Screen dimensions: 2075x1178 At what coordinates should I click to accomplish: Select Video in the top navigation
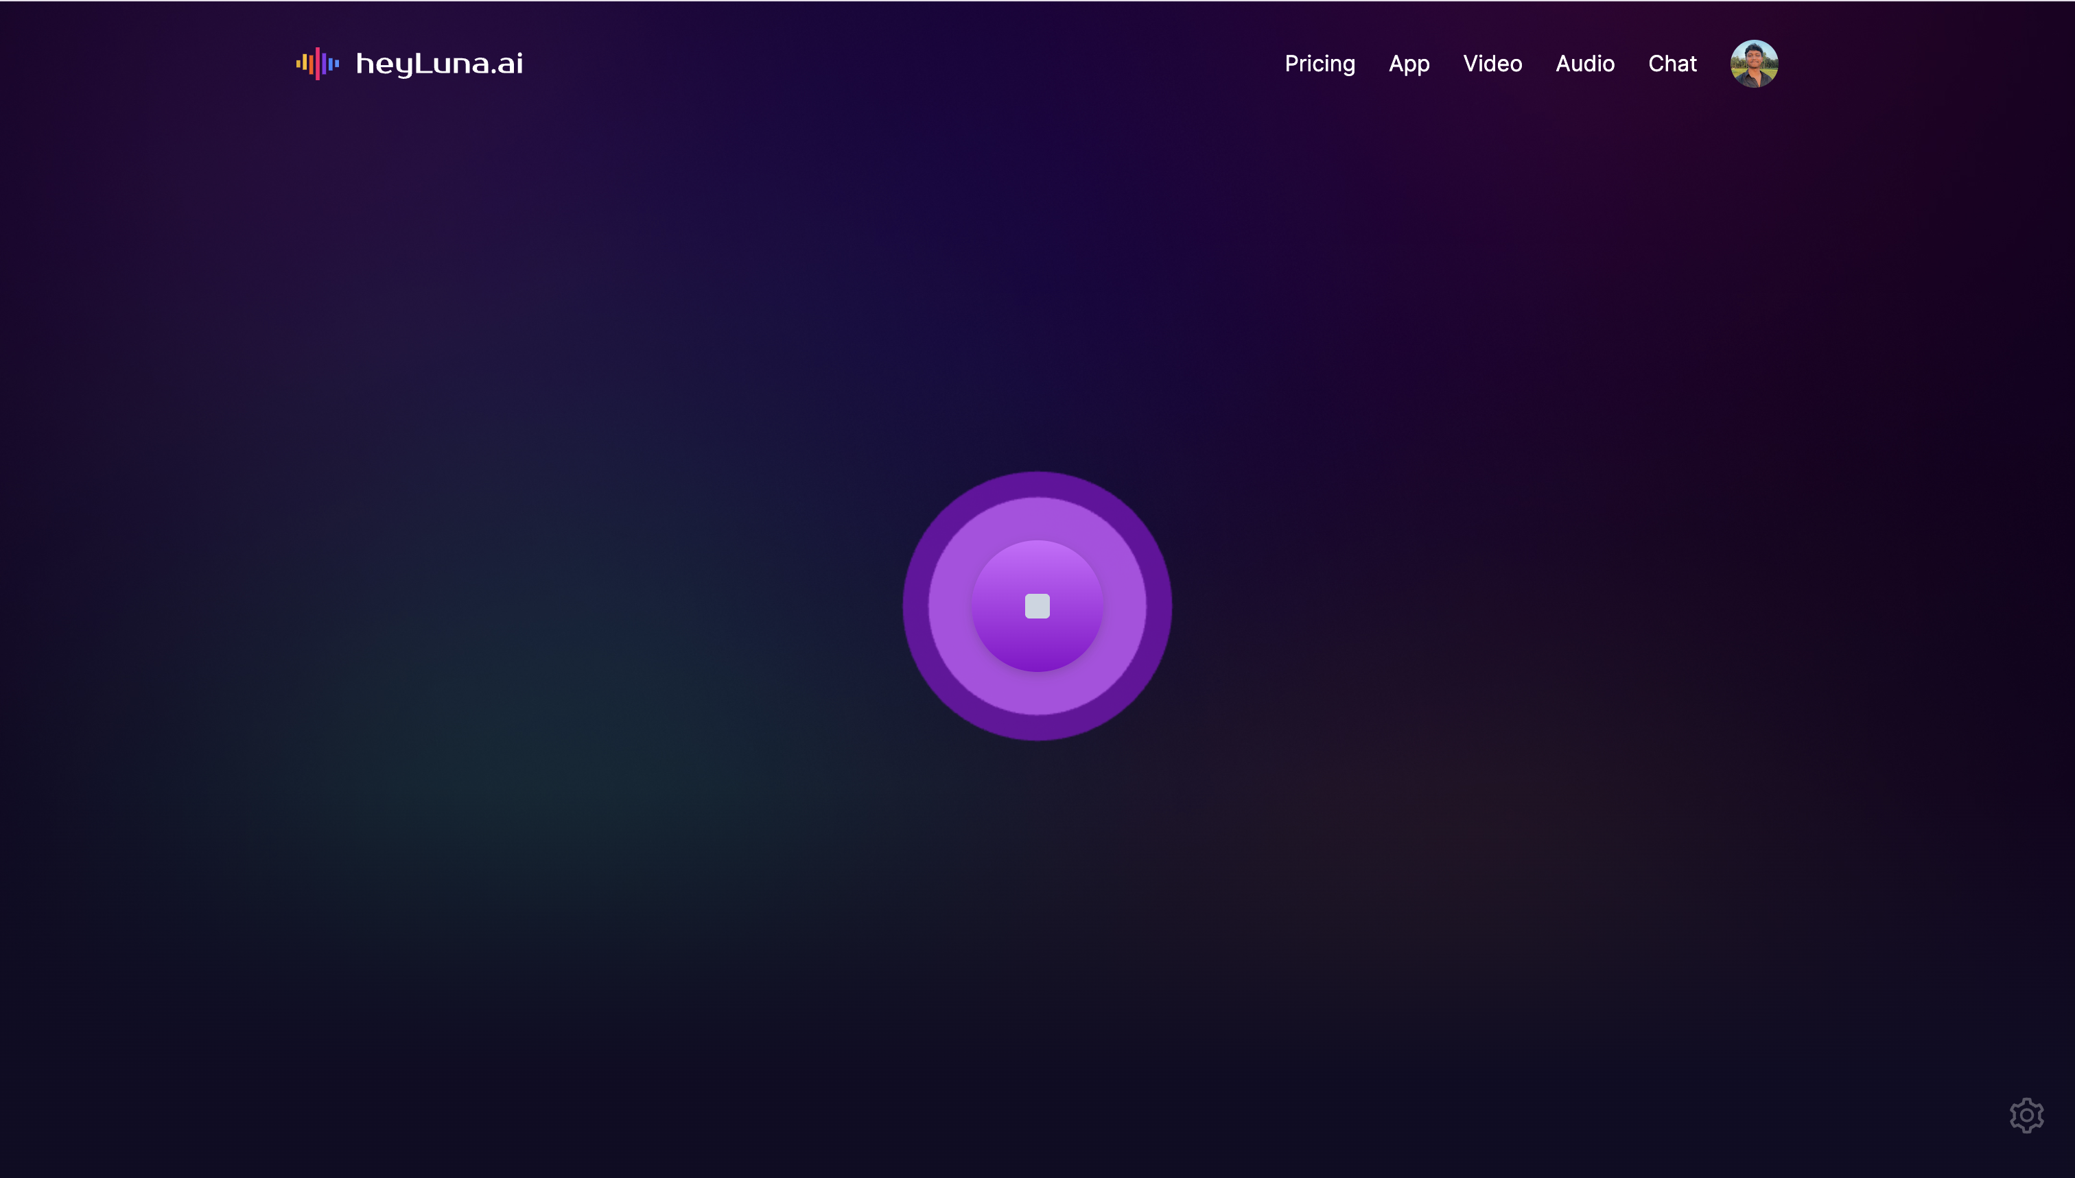[x=1492, y=64]
